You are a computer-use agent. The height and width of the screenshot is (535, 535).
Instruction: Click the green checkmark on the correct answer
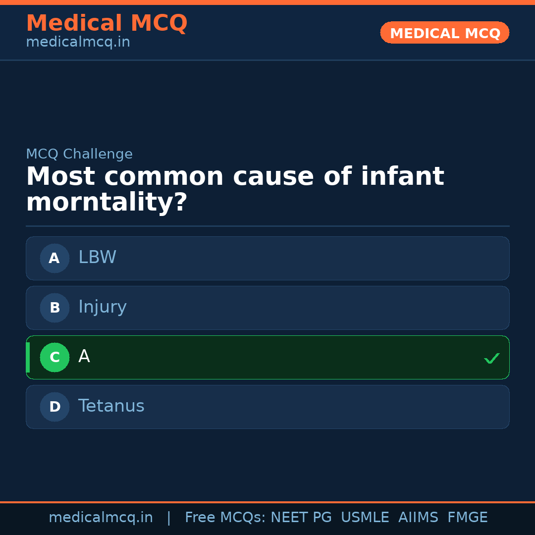(x=491, y=358)
